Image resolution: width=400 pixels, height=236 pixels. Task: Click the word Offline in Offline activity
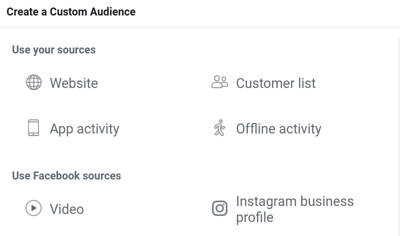coord(256,128)
